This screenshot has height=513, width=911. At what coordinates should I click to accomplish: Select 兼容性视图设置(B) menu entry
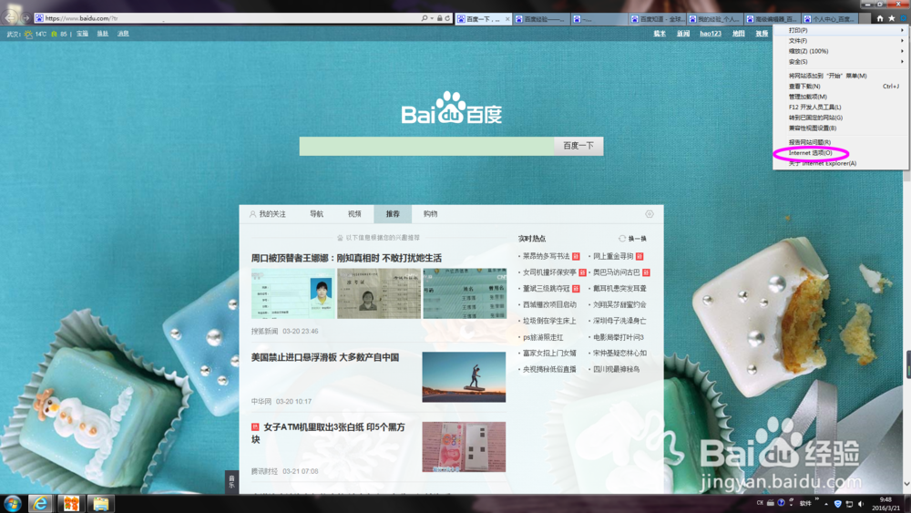841,128
